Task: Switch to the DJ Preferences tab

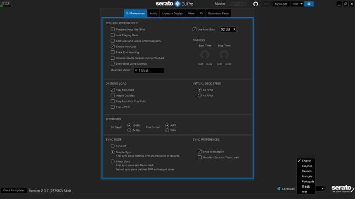Action: coord(135,13)
